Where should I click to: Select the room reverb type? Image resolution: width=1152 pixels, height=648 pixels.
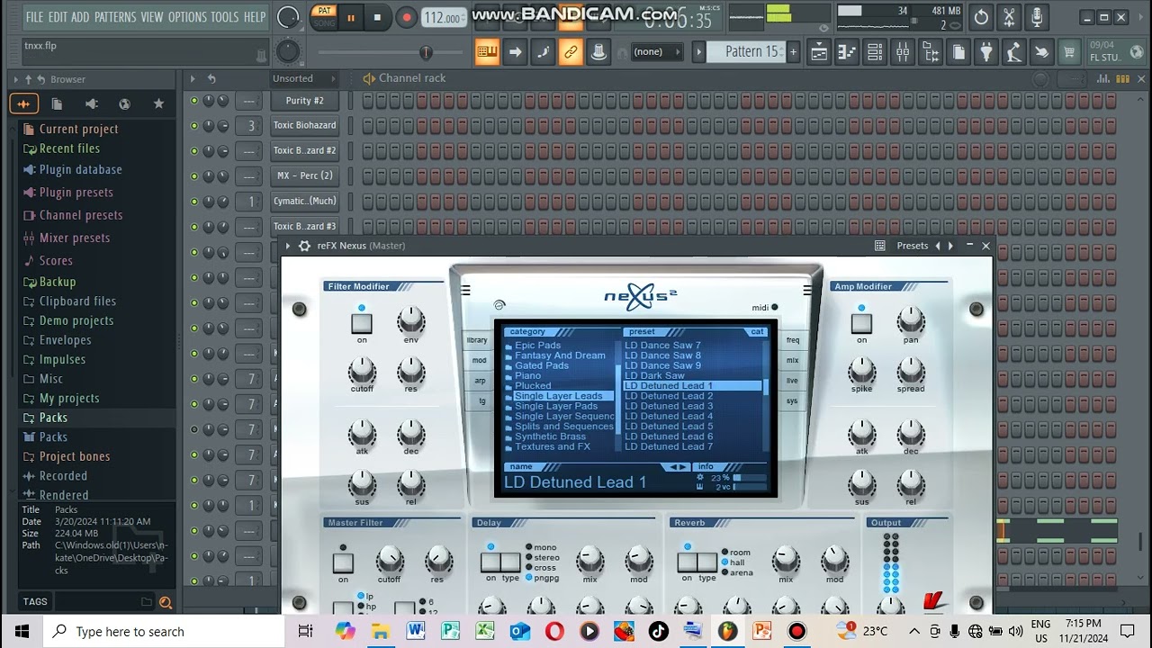click(735, 553)
